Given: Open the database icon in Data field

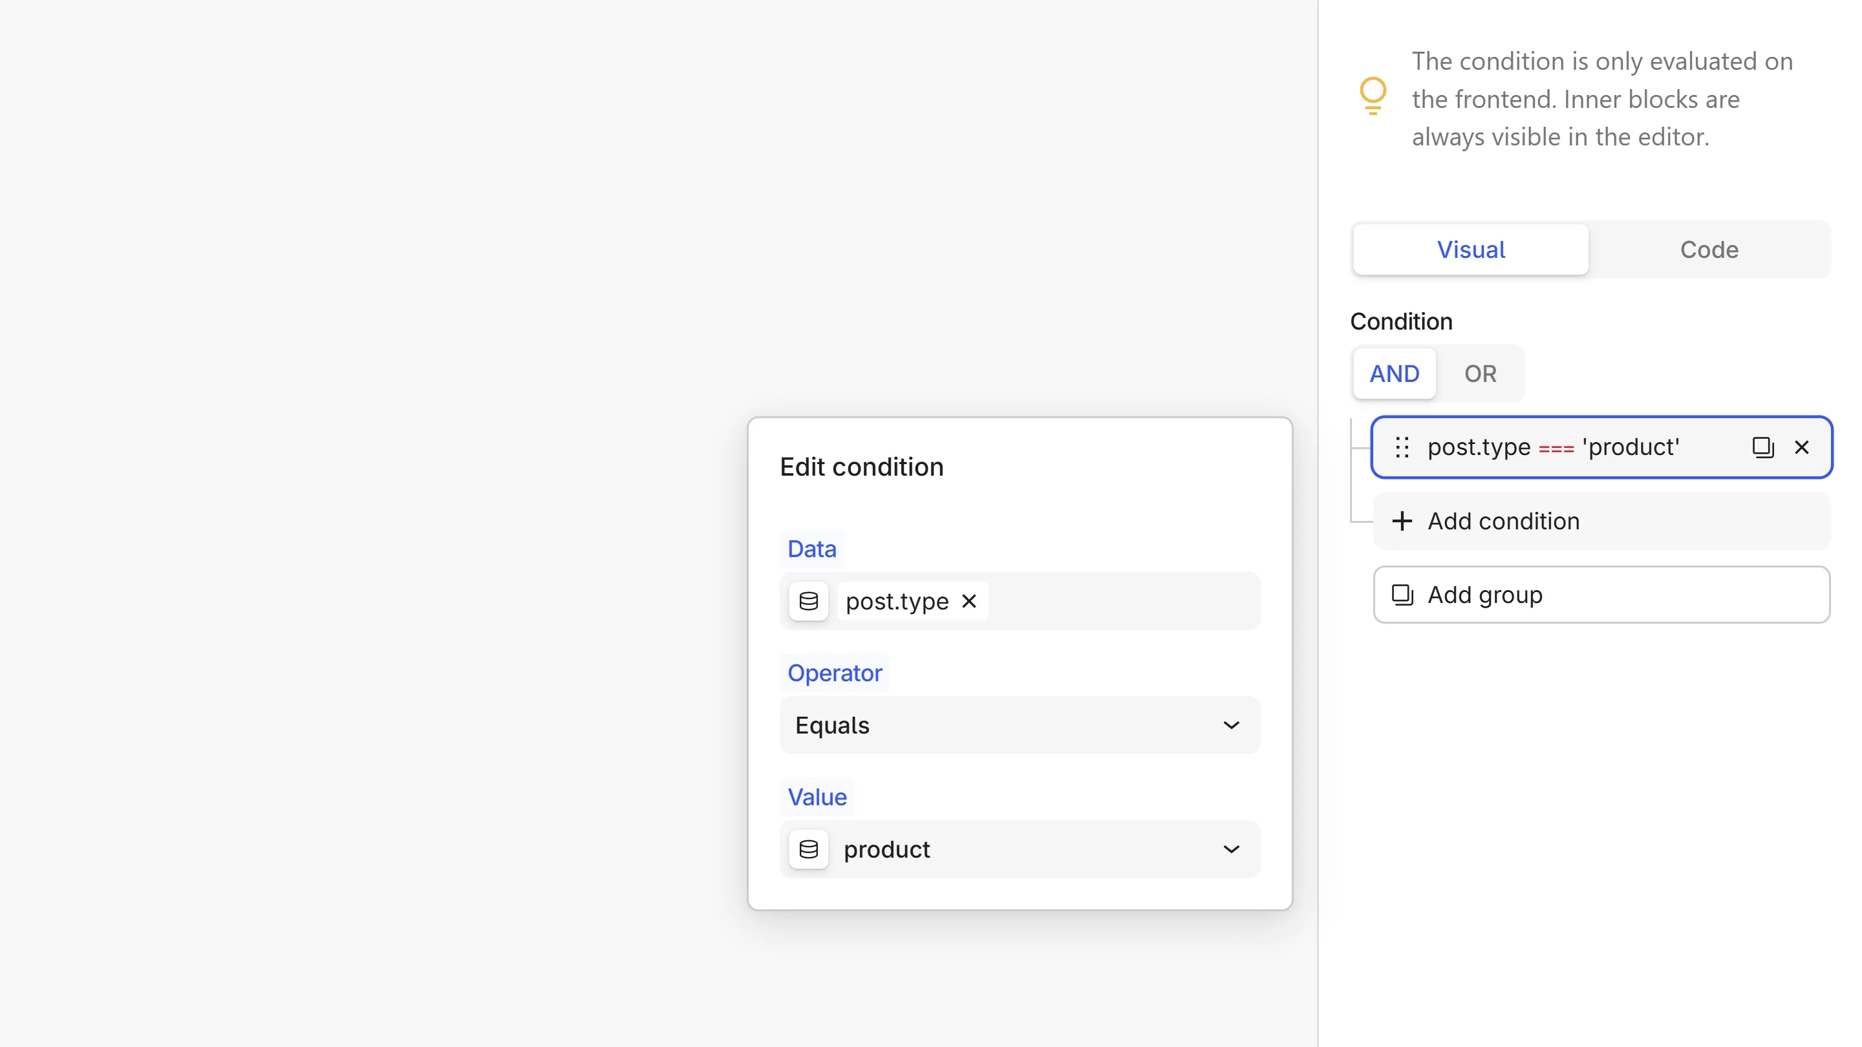Looking at the screenshot, I should click(809, 601).
